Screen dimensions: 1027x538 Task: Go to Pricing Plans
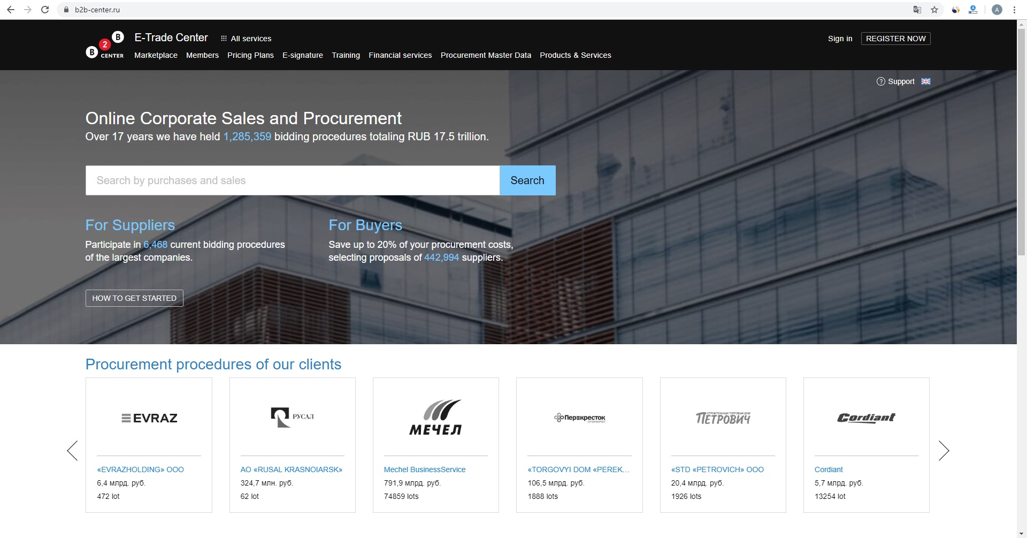(x=250, y=55)
